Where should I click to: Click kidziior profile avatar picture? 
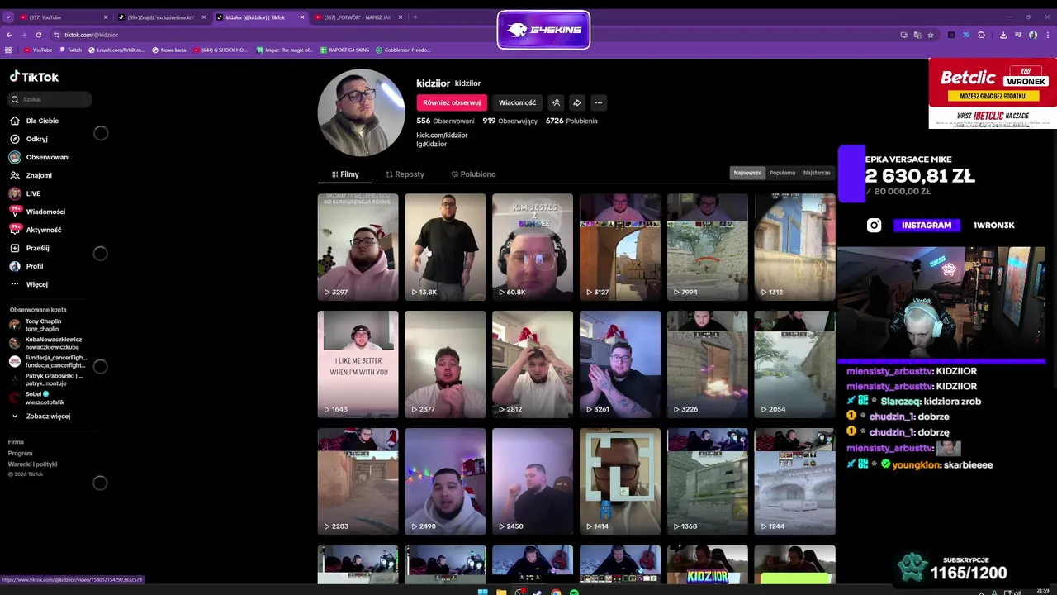[x=362, y=112]
